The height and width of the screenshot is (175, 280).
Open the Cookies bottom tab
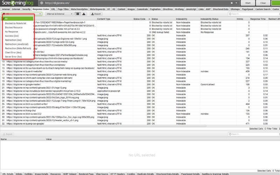pyautogui.click(x=131, y=174)
